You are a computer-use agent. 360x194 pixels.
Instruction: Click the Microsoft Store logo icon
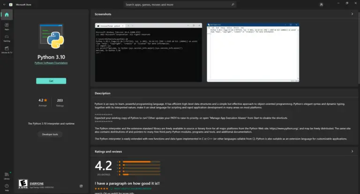[x=11, y=4]
